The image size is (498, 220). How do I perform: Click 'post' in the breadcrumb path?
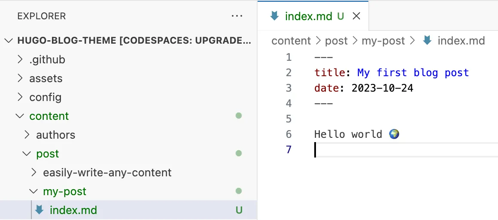pos(336,41)
